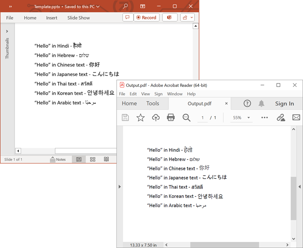
Task: Open the Share dropdown arrow
Action: coord(192,17)
